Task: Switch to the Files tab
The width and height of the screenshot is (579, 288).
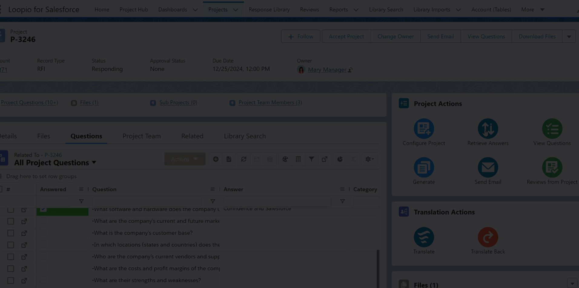Action: pyautogui.click(x=44, y=136)
